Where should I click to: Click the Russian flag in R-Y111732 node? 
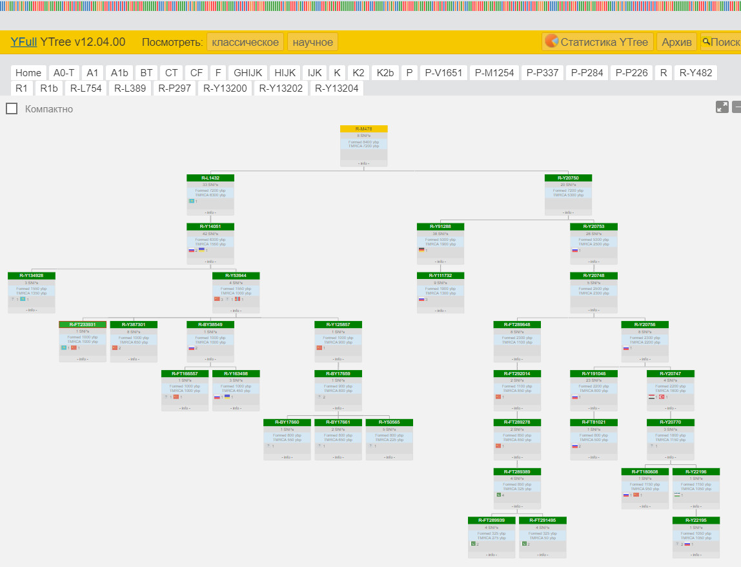pyautogui.click(x=421, y=299)
